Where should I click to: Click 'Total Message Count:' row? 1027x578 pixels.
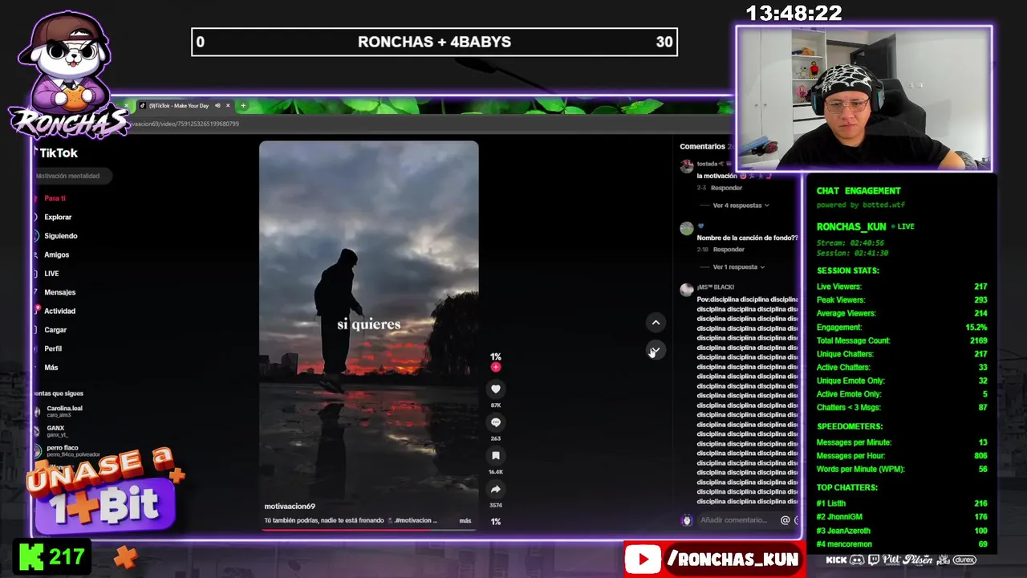coord(902,340)
